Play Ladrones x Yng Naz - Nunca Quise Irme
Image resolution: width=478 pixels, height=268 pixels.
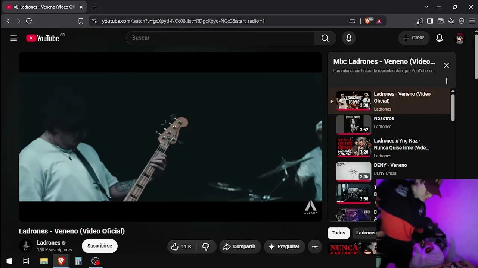(389, 147)
